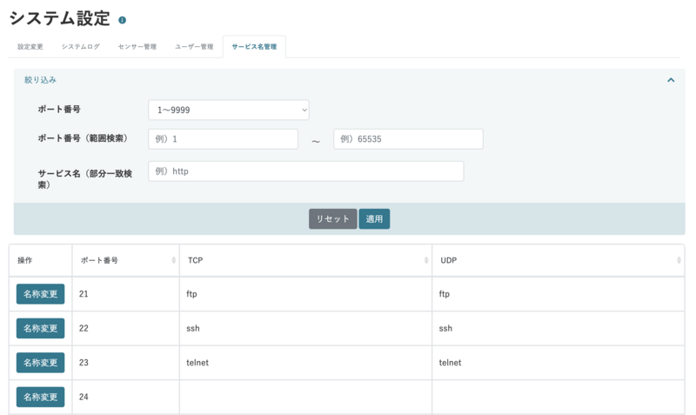Image resolution: width=696 pixels, height=415 pixels.
Task: Click service name field 例）http
Action: click(306, 171)
